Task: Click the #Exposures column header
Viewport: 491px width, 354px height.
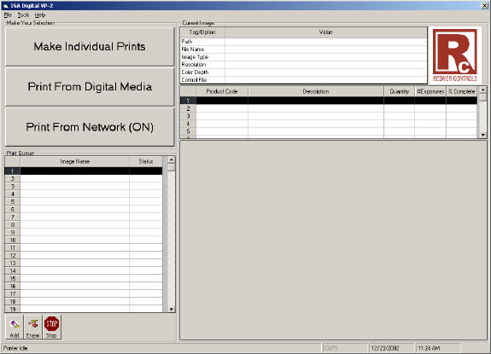Action: (x=430, y=91)
